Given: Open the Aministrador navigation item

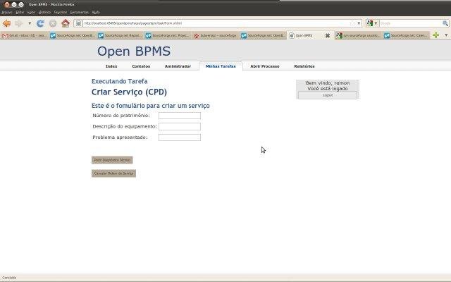Looking at the screenshot, I should pyautogui.click(x=178, y=66).
